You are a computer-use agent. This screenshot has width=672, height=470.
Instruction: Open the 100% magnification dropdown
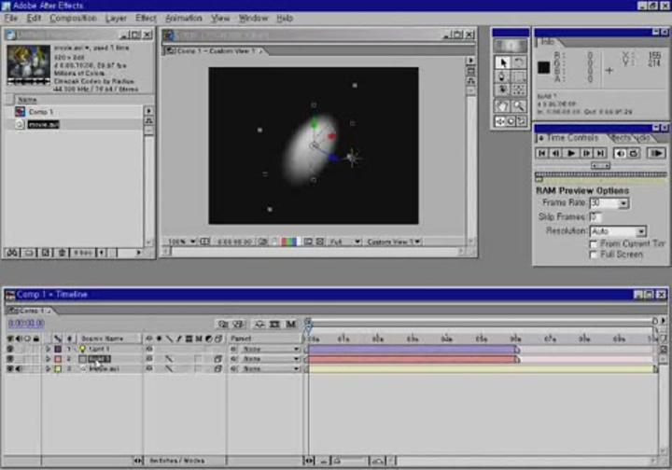[182, 242]
